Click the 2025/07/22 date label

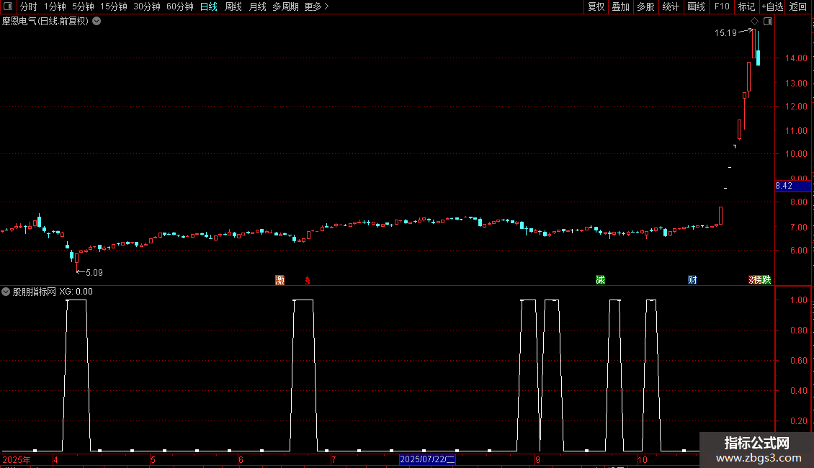click(426, 459)
